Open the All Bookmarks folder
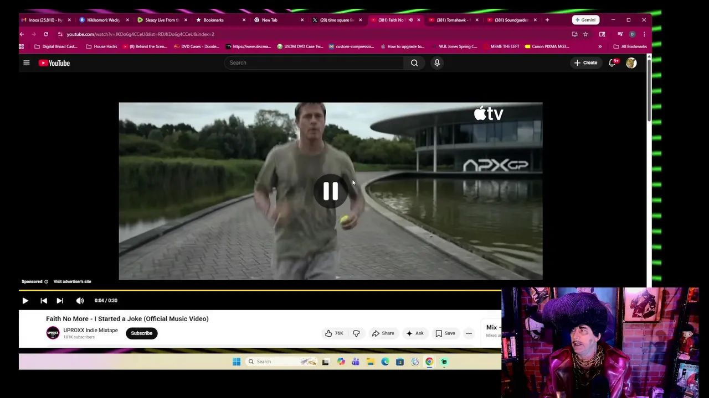 630,46
